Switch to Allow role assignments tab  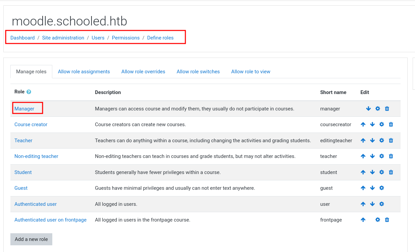point(84,72)
